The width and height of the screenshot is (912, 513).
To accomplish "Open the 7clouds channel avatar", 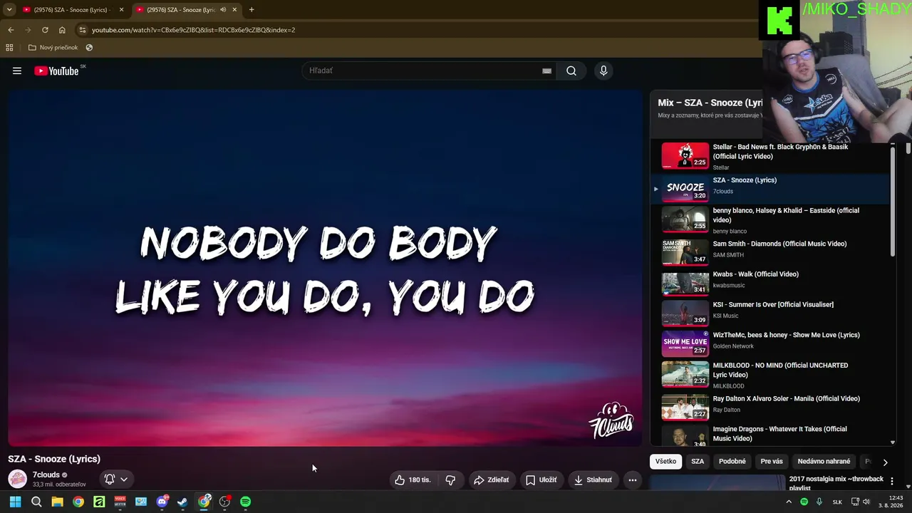I will 17,479.
